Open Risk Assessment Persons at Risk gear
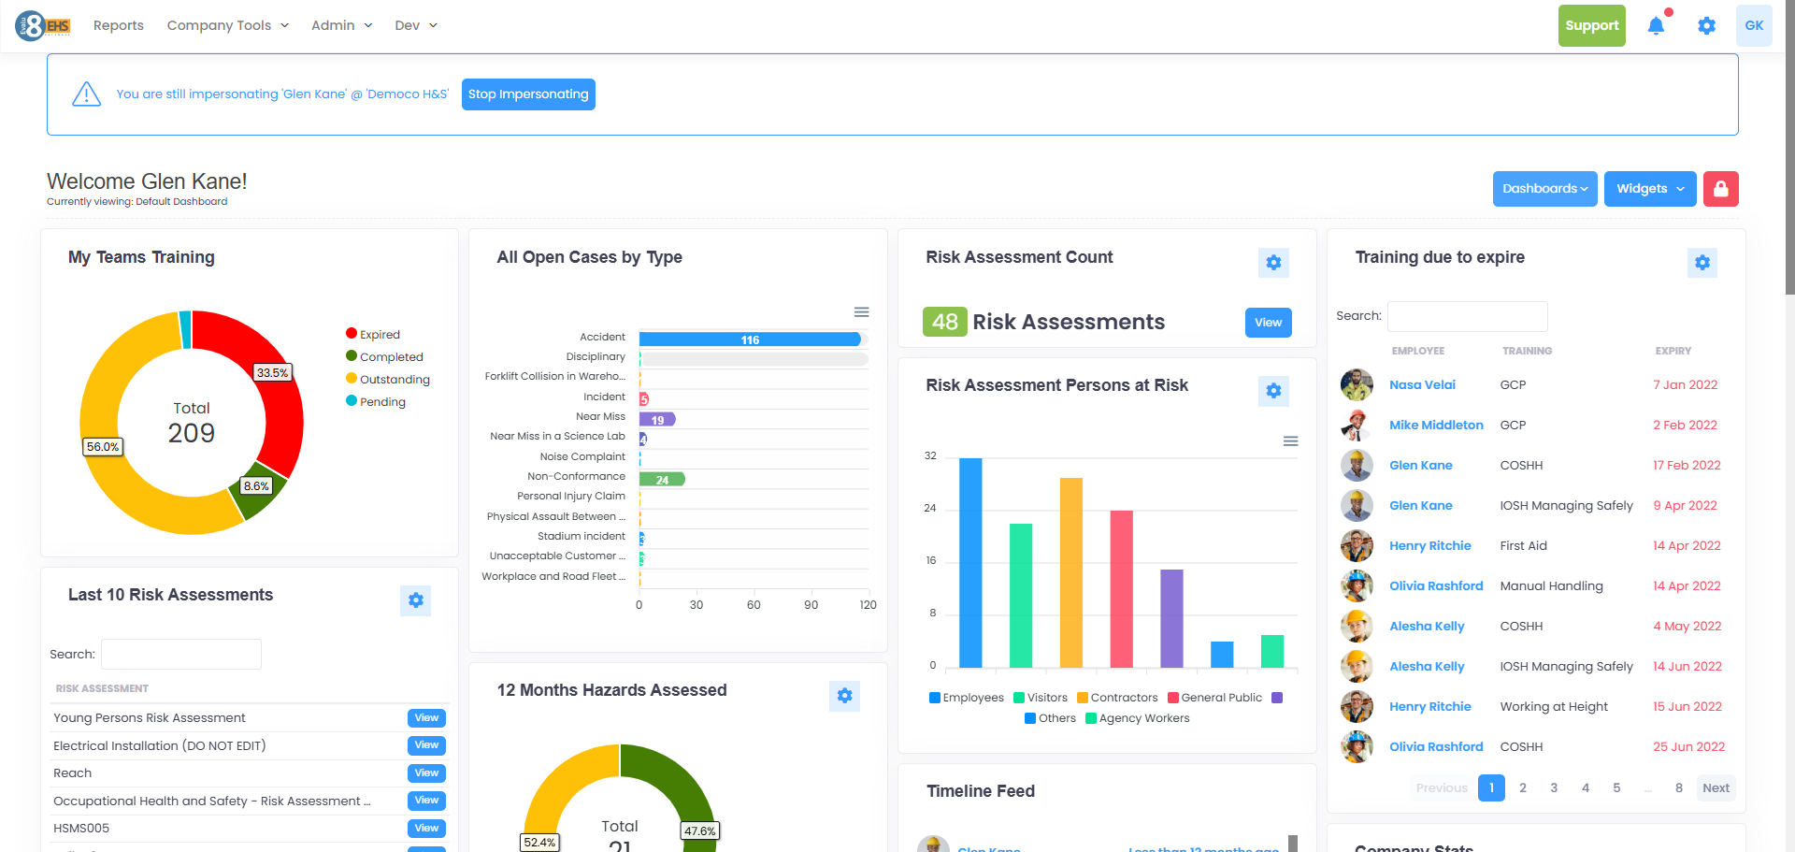Image resolution: width=1795 pixels, height=852 pixels. click(1273, 391)
